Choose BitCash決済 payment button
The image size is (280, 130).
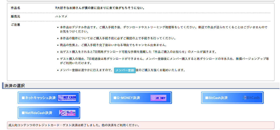pos(232,97)
